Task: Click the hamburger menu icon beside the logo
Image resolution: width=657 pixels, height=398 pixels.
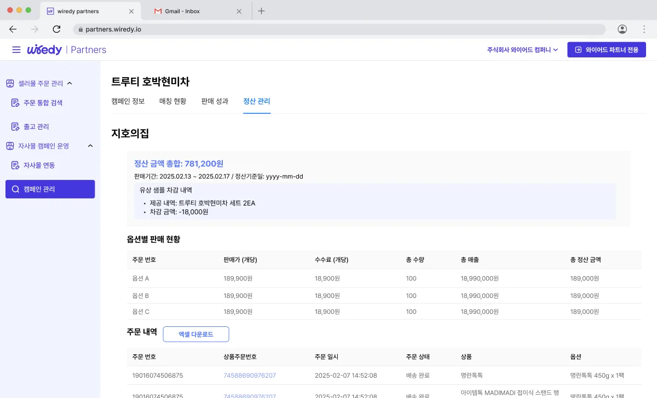Action: click(x=15, y=49)
